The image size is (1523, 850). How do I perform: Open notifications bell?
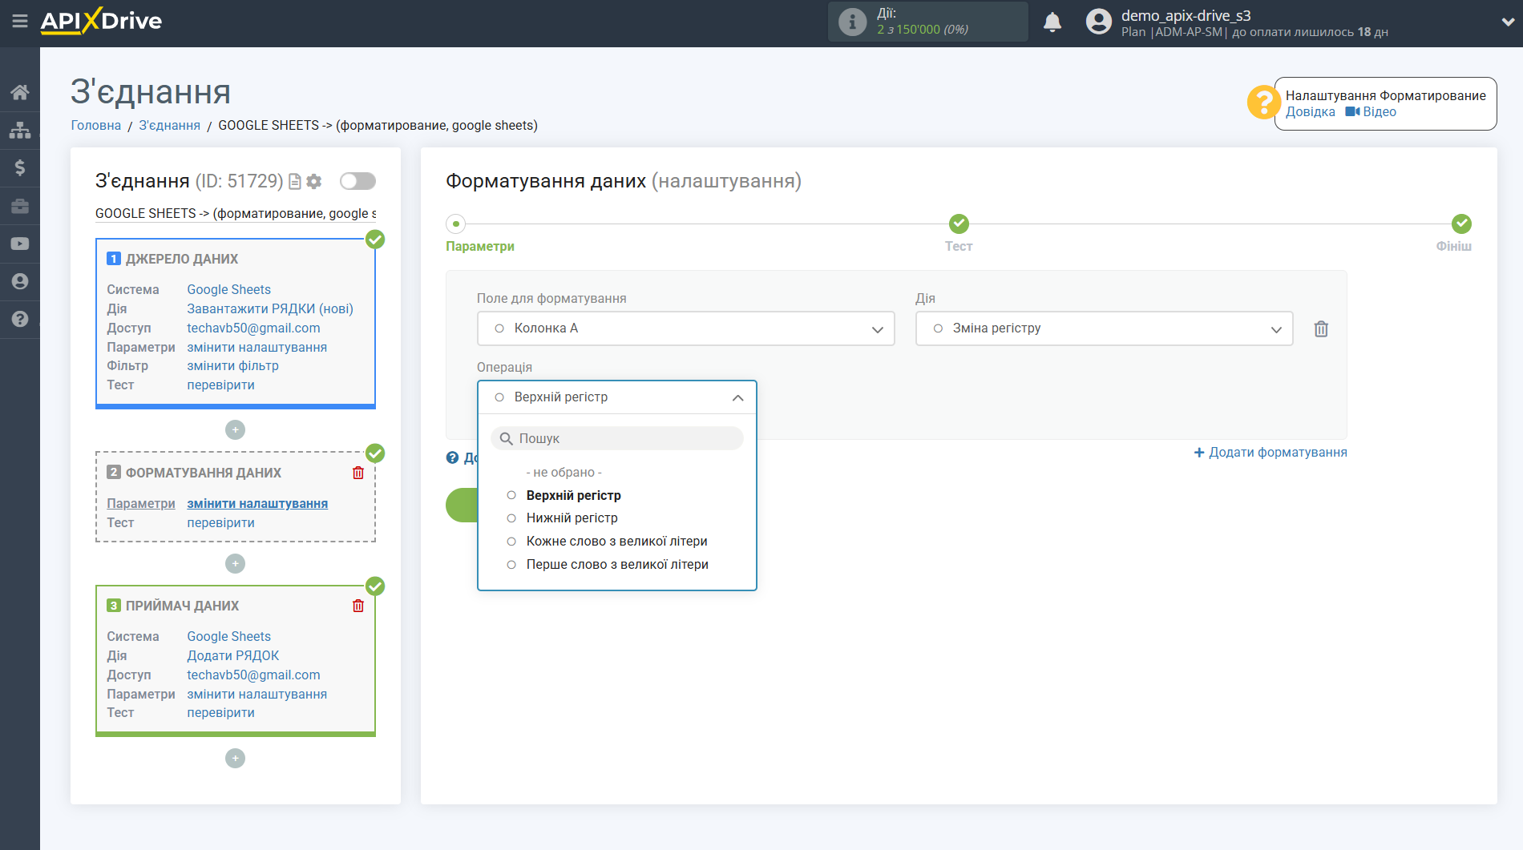pyautogui.click(x=1052, y=22)
